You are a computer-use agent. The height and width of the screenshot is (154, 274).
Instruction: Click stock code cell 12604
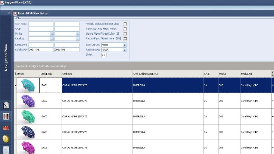click(x=51, y=132)
